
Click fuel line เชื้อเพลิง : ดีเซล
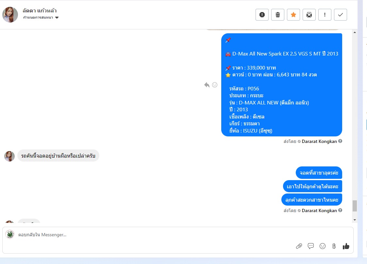(247, 116)
